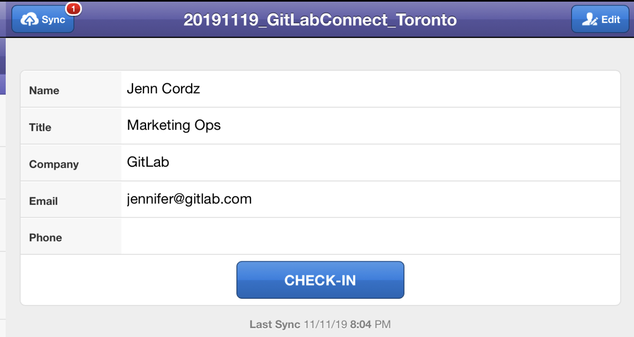The image size is (634, 337).
Task: Tap the empty Phone field
Action: (370, 236)
